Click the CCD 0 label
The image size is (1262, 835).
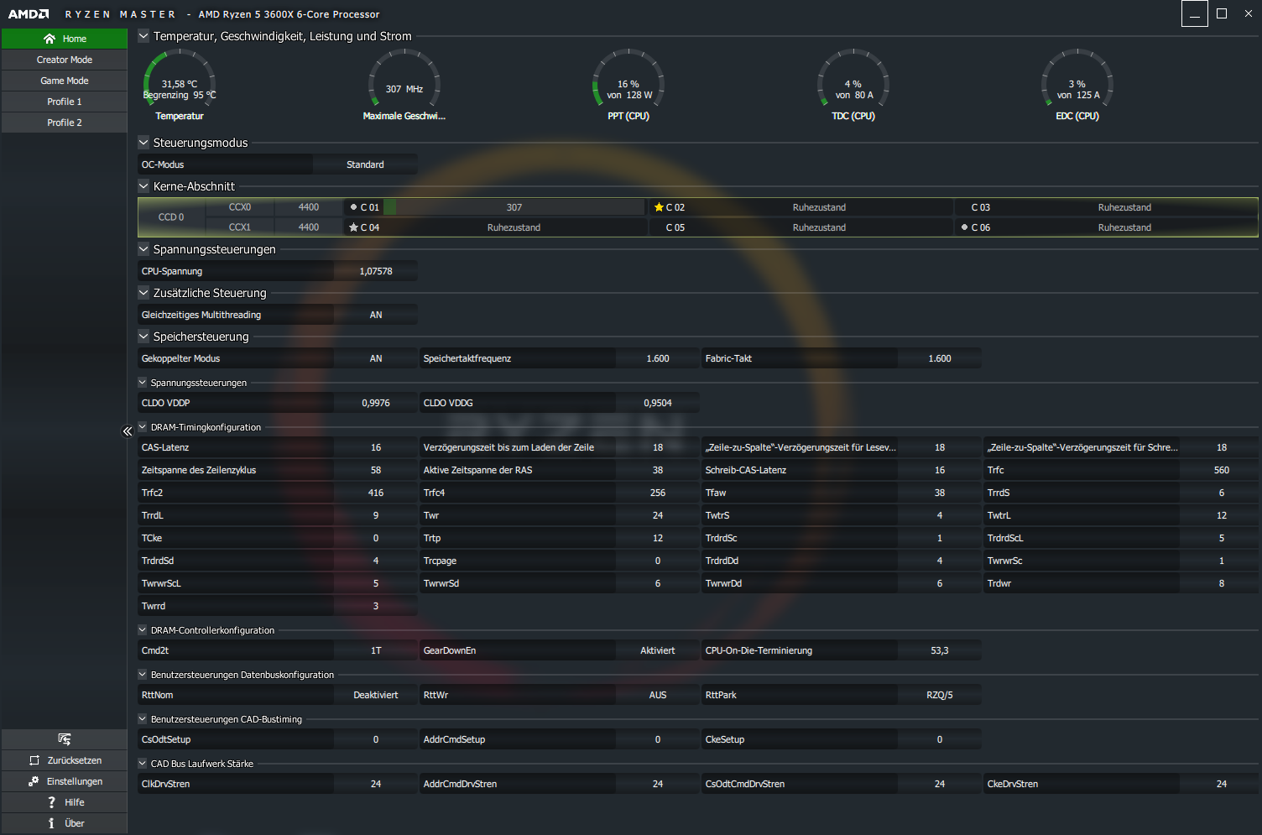coord(171,217)
